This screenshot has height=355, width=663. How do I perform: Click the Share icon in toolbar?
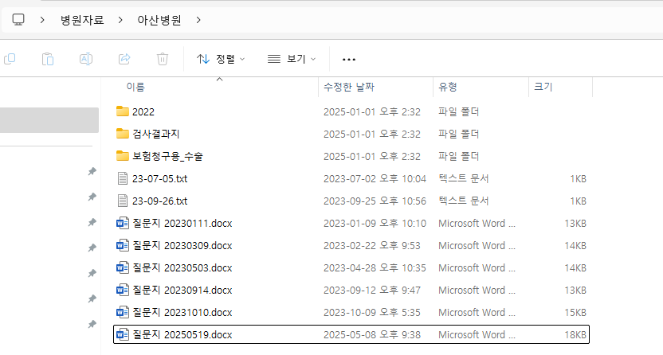[x=124, y=59]
